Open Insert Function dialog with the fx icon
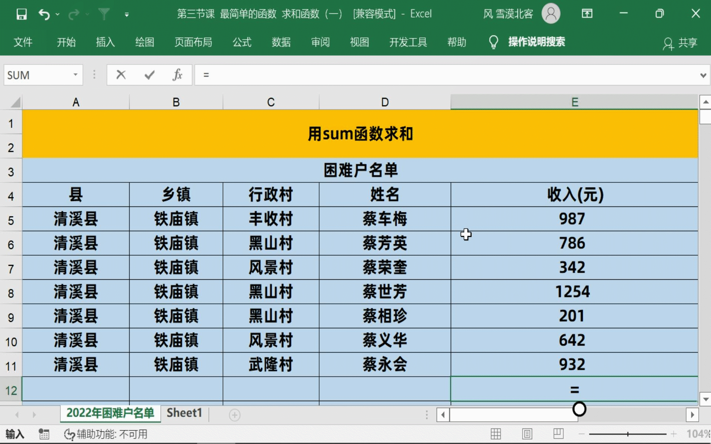 (177, 75)
